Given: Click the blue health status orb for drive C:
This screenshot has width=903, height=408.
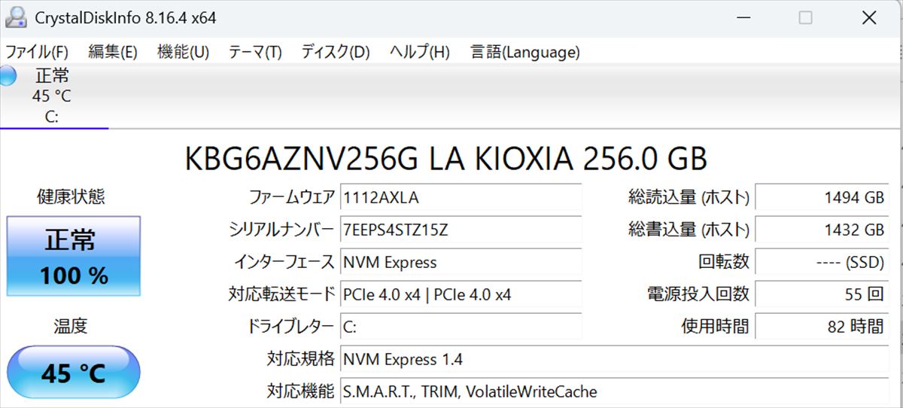Looking at the screenshot, I should tap(7, 75).
